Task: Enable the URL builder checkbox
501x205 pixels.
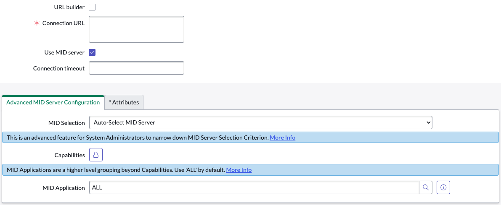Action: (92, 7)
